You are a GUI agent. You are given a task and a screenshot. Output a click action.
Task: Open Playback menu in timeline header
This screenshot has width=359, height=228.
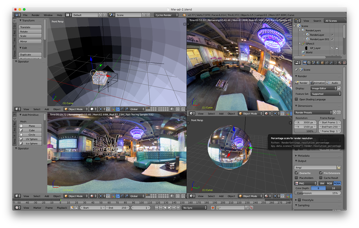click(62, 208)
